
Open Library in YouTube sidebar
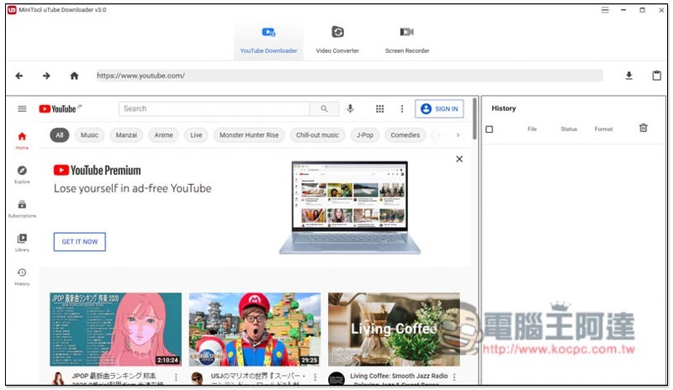pos(22,242)
